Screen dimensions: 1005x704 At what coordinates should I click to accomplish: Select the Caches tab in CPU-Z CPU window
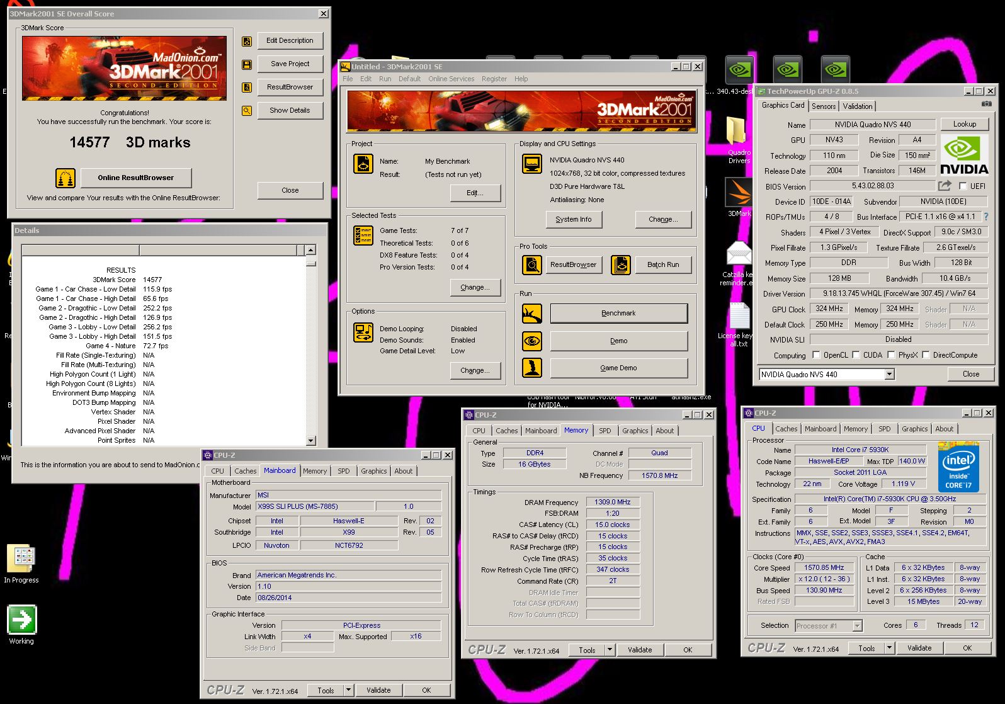786,429
